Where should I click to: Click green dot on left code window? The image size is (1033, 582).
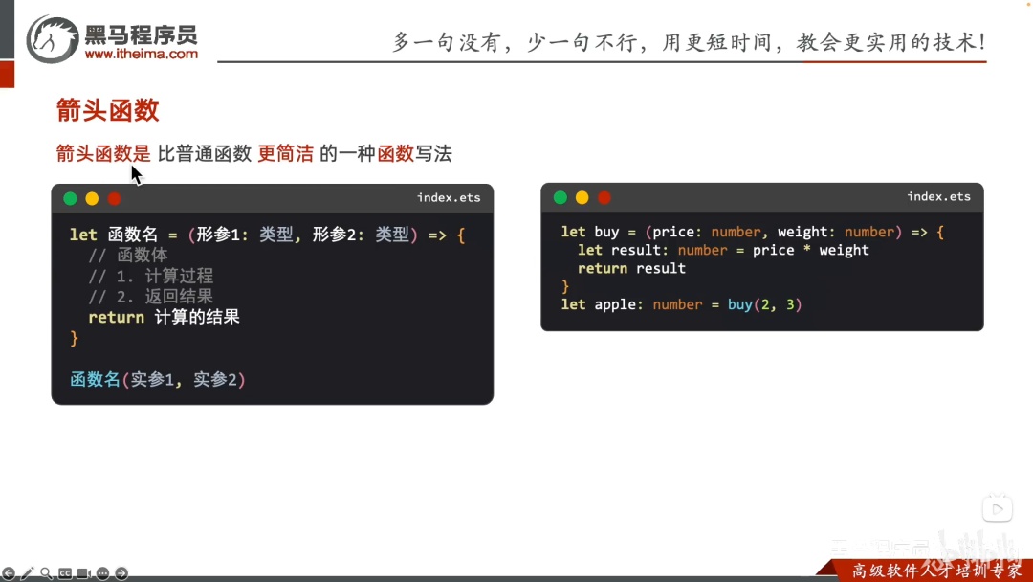[x=70, y=198]
